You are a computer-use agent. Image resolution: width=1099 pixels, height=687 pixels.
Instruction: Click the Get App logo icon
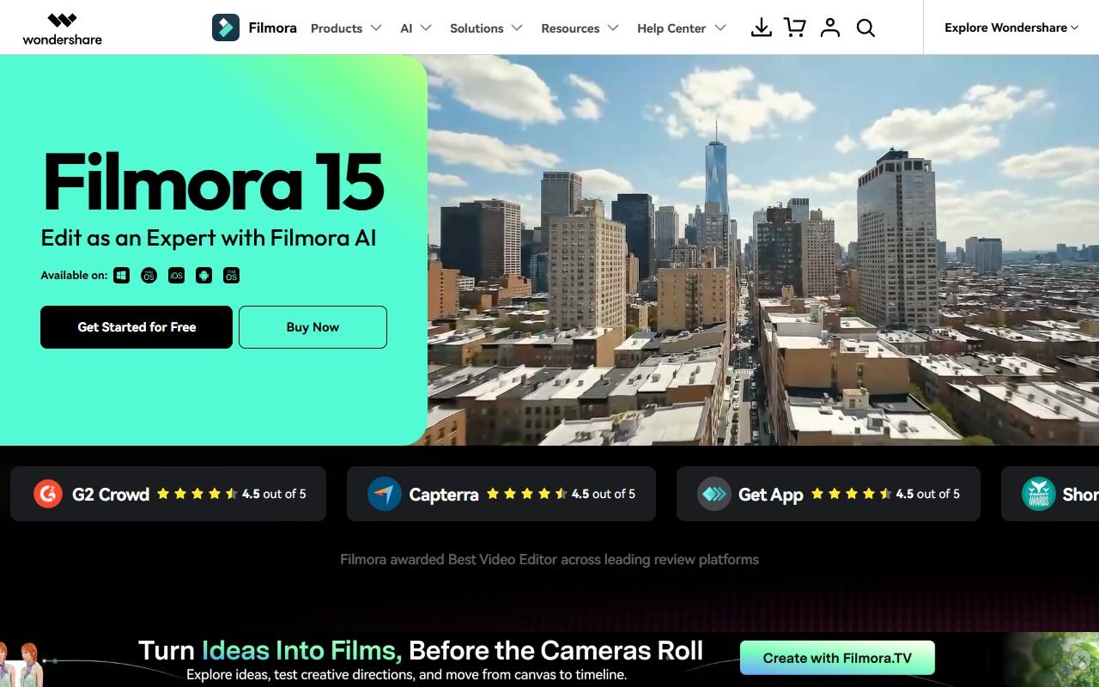click(713, 494)
